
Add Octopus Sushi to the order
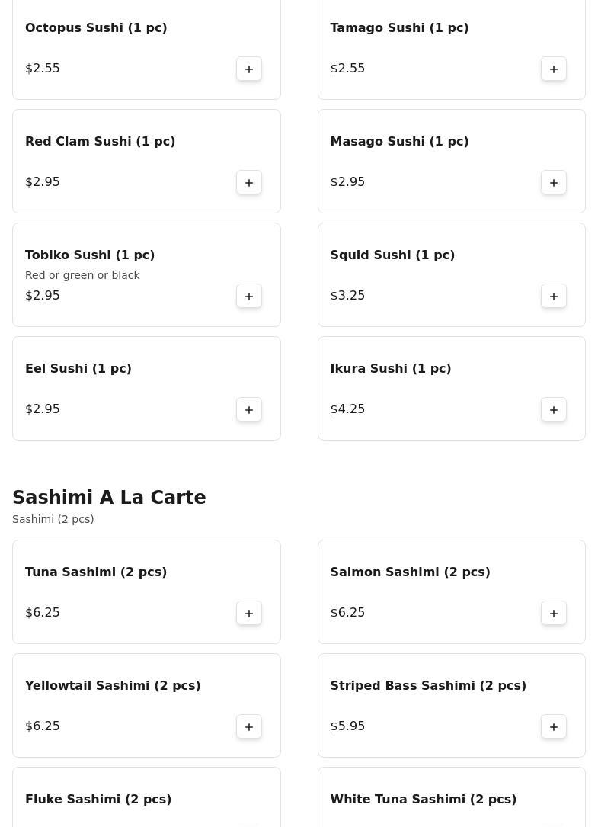[249, 69]
